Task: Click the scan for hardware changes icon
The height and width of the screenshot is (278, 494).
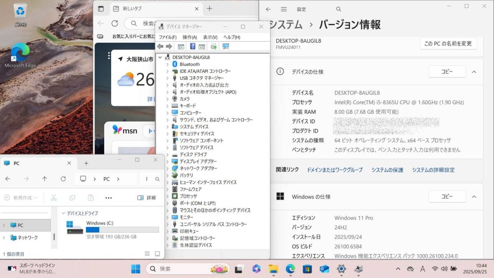Action: (226, 47)
